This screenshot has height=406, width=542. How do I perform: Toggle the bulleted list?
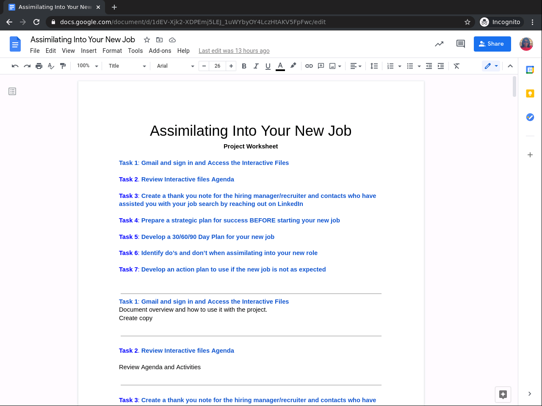click(x=410, y=66)
